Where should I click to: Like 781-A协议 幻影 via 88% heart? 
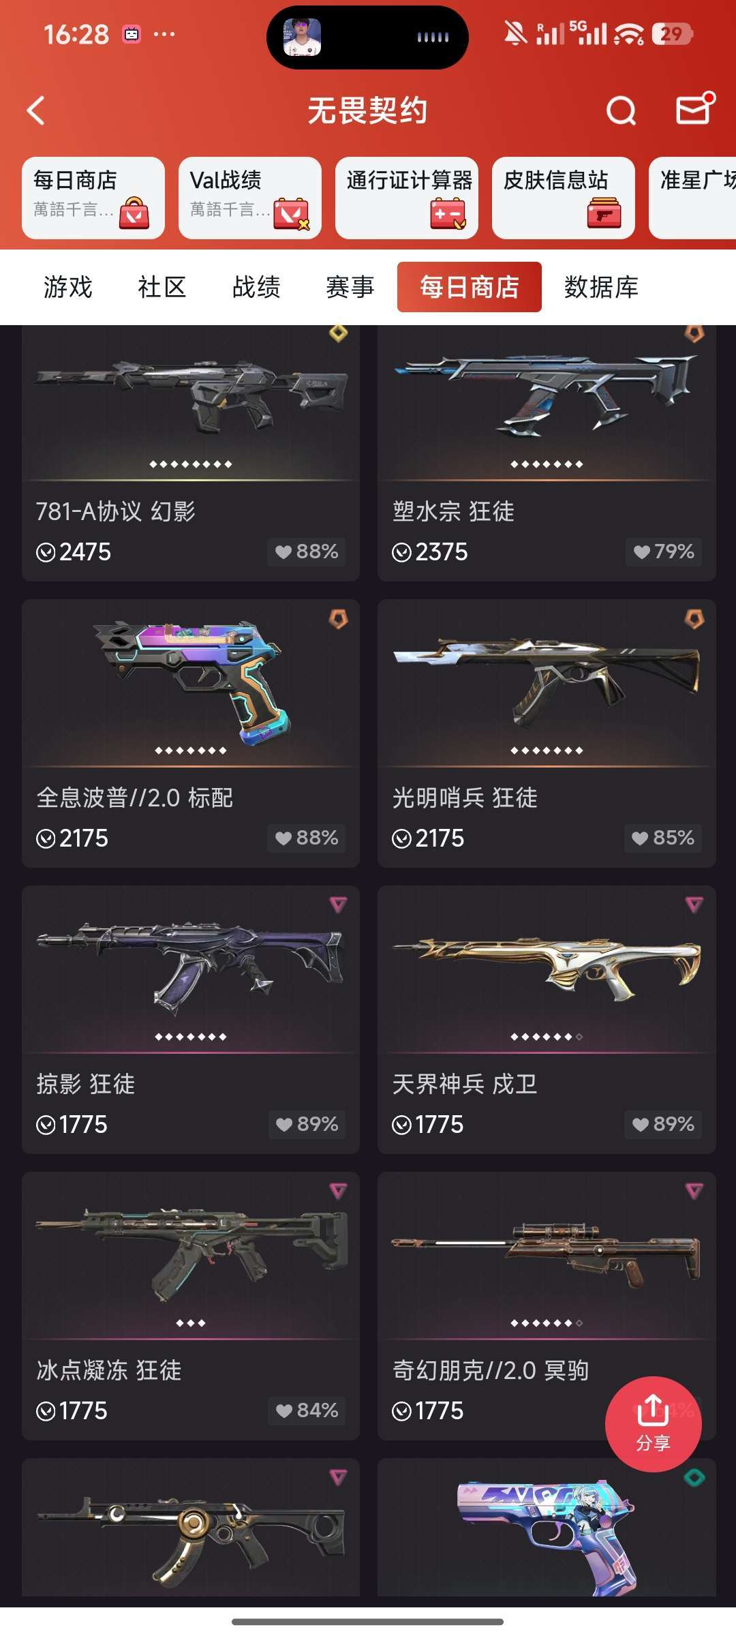306,551
